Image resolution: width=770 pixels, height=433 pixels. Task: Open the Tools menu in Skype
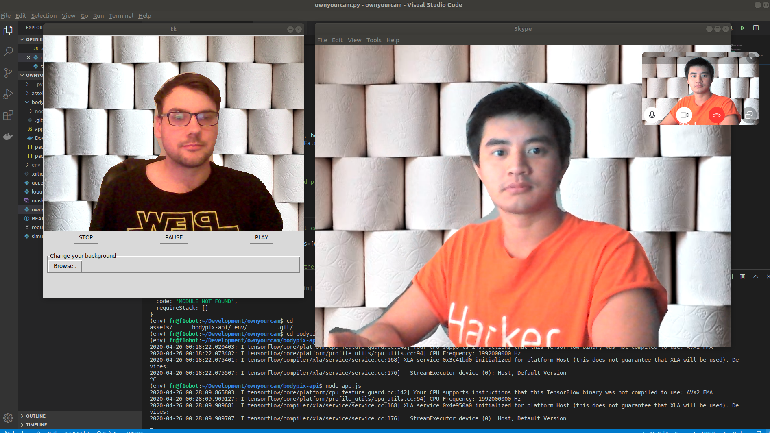pos(373,40)
